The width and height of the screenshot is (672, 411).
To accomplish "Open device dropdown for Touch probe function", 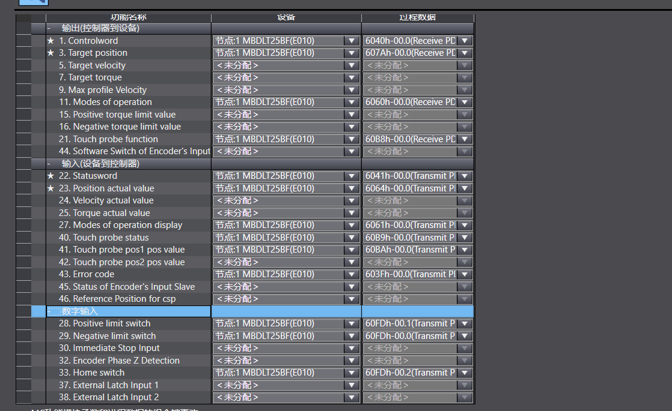I will coord(352,139).
